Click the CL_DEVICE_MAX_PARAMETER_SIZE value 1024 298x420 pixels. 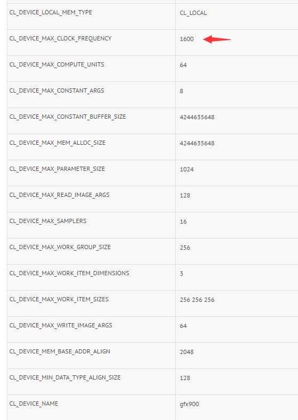187,170
